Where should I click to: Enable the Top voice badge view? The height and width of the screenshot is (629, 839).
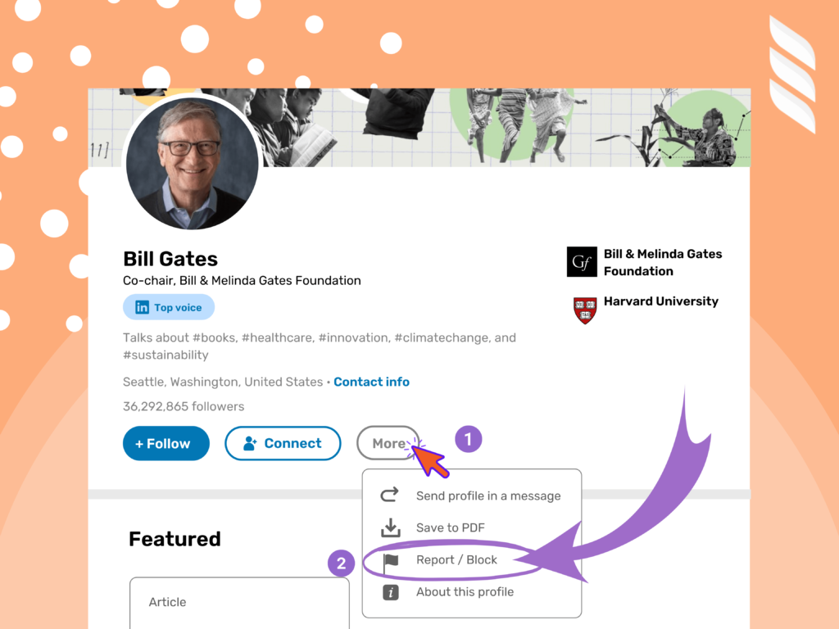coord(168,307)
